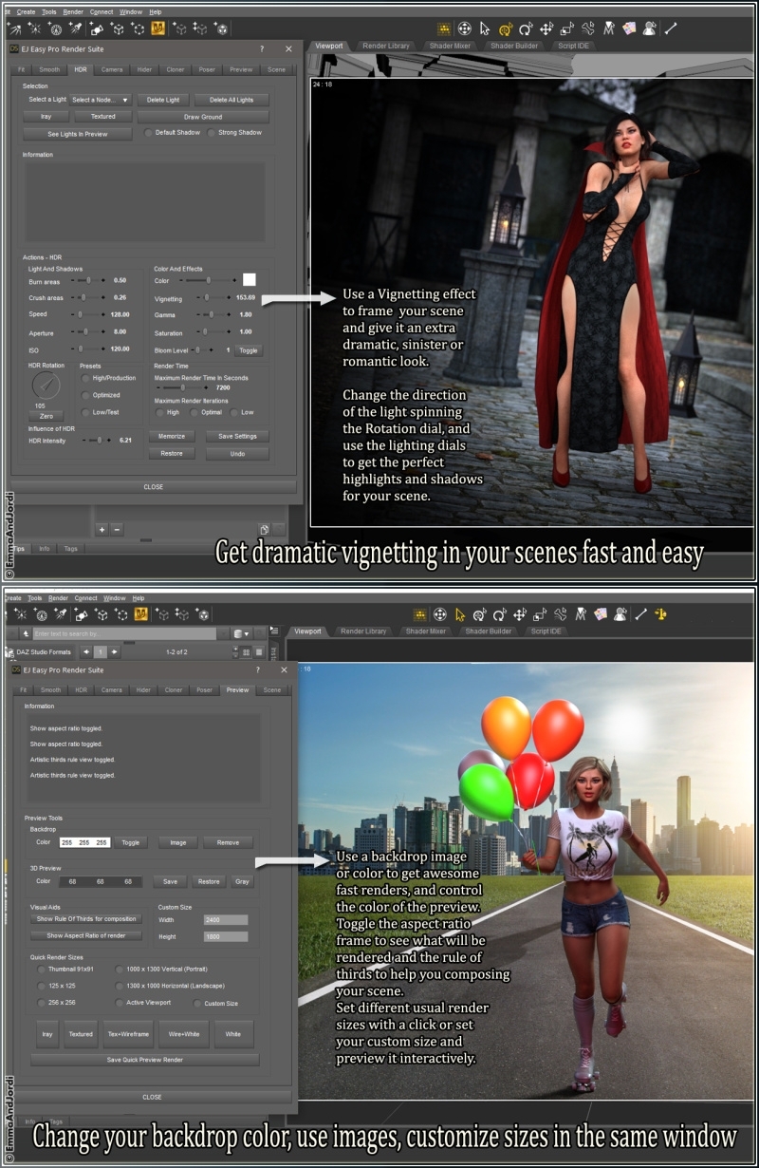The height and width of the screenshot is (1168, 759).
Task: Click the Burn areas slider
Action: tap(87, 281)
